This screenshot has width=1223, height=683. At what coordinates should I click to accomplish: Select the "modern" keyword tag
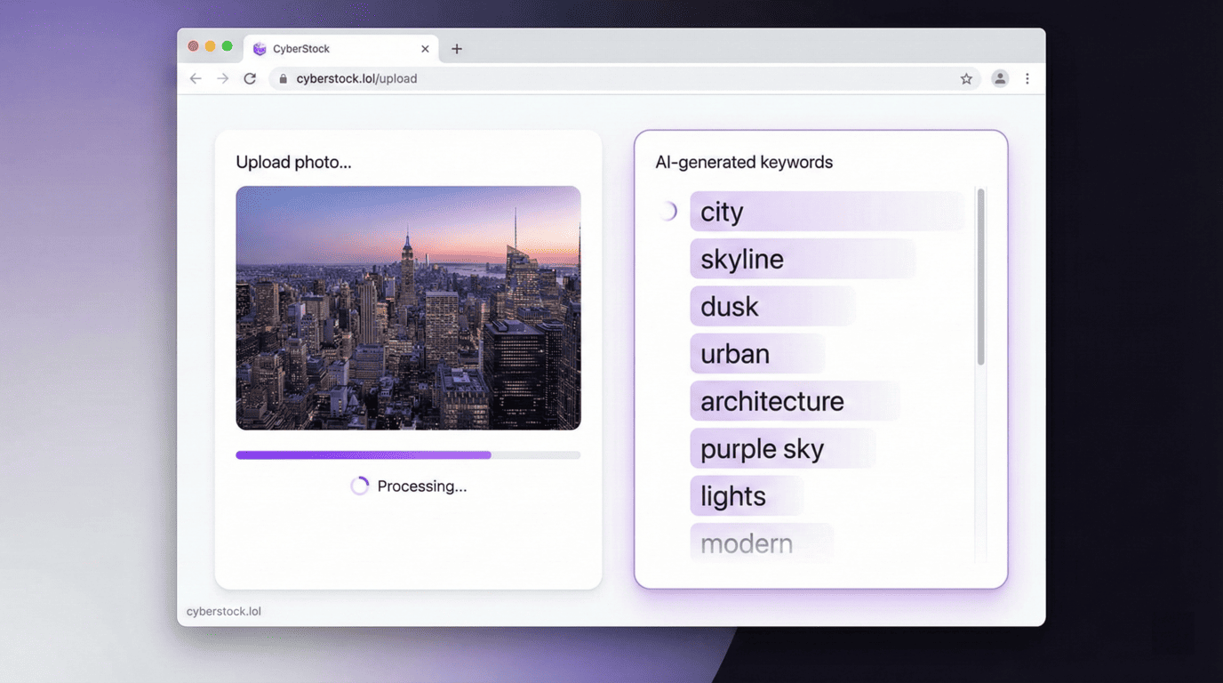[x=762, y=542]
